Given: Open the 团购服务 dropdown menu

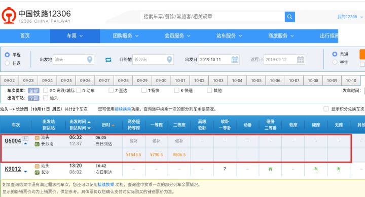Looking at the screenshot, I should tap(126, 36).
